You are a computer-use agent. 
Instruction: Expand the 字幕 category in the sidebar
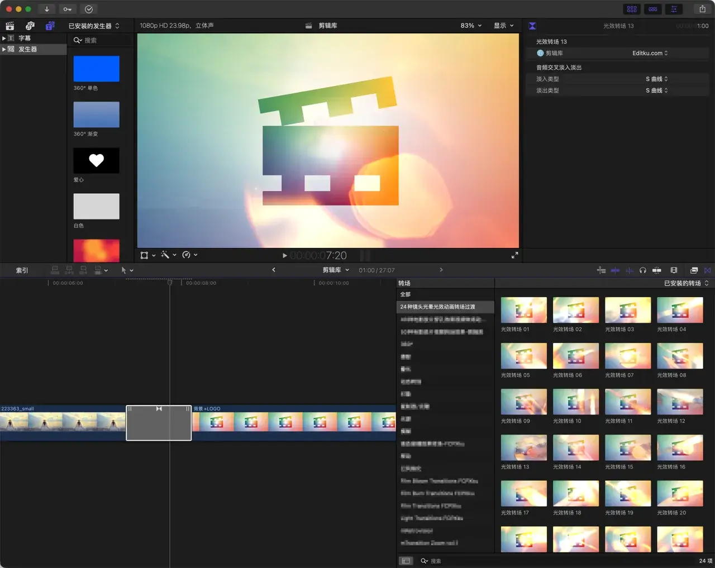pyautogui.click(x=4, y=38)
